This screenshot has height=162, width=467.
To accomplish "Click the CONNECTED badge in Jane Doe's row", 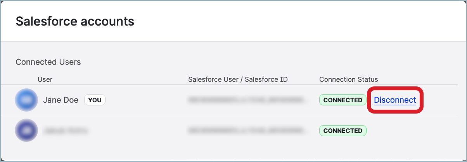I will click(342, 100).
